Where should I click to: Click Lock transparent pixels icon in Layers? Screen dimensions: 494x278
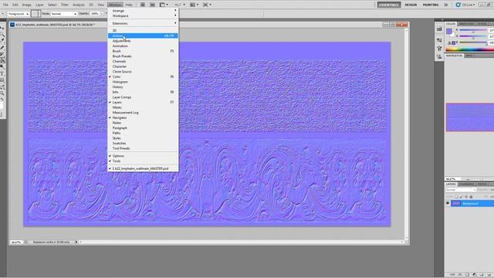[456, 197]
